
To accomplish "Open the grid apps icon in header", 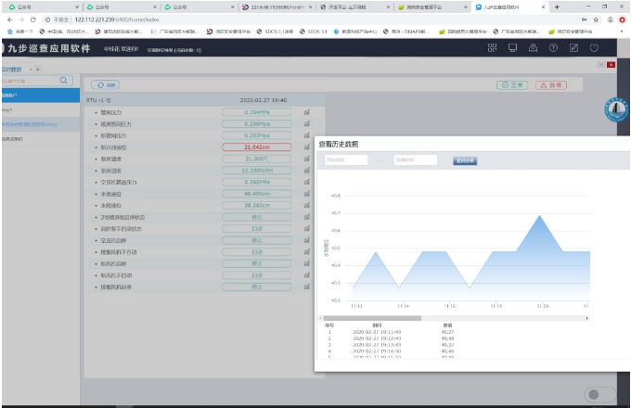I will click(x=492, y=48).
